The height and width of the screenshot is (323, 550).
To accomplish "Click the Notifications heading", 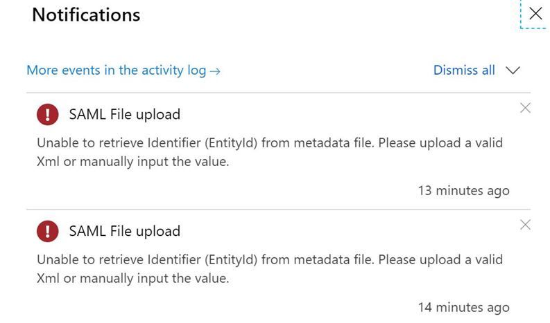I will coord(86,15).
